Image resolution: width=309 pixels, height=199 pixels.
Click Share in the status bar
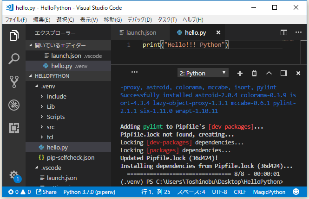[x=46, y=192]
